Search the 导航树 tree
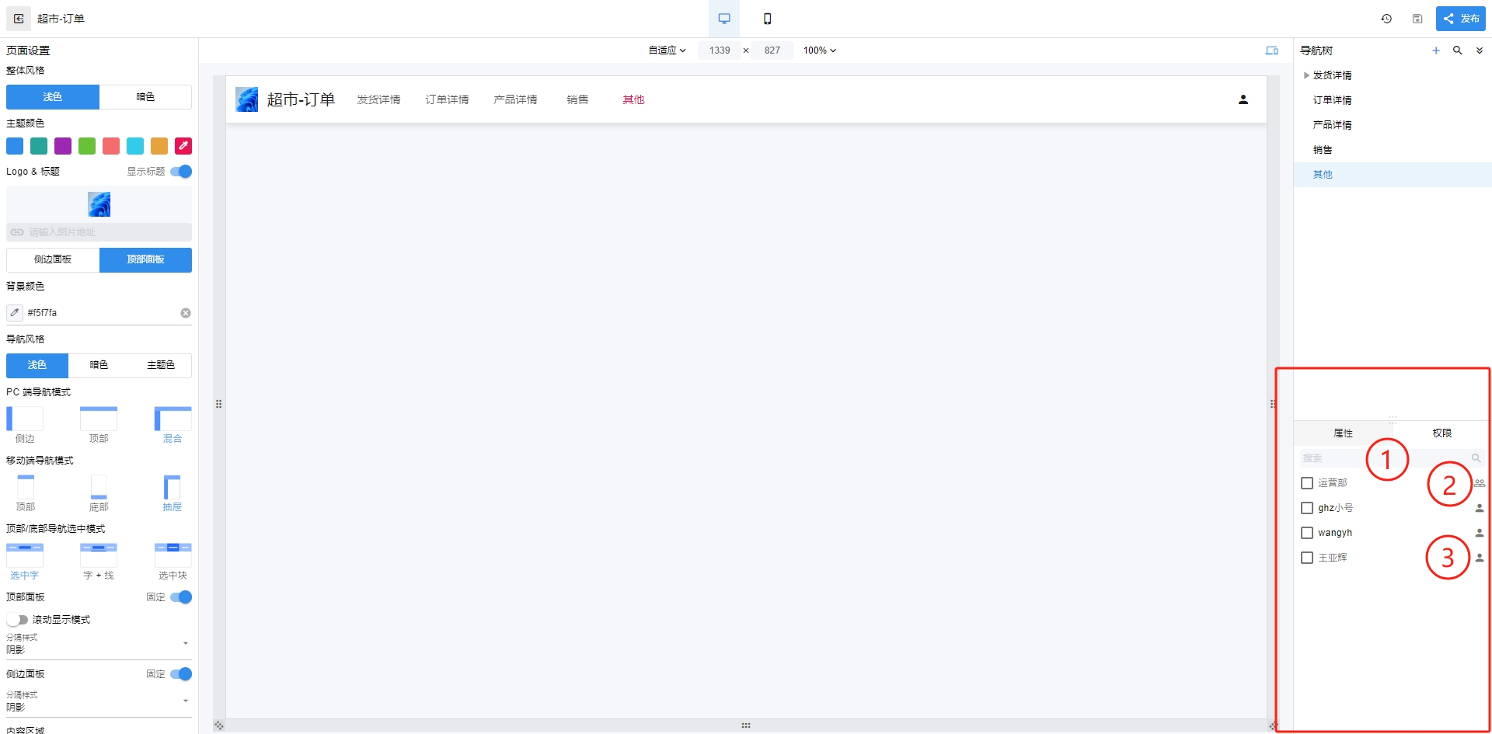1492x734 pixels. tap(1458, 50)
